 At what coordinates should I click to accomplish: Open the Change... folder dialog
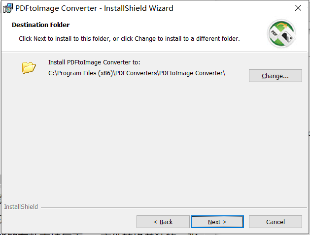(275, 76)
